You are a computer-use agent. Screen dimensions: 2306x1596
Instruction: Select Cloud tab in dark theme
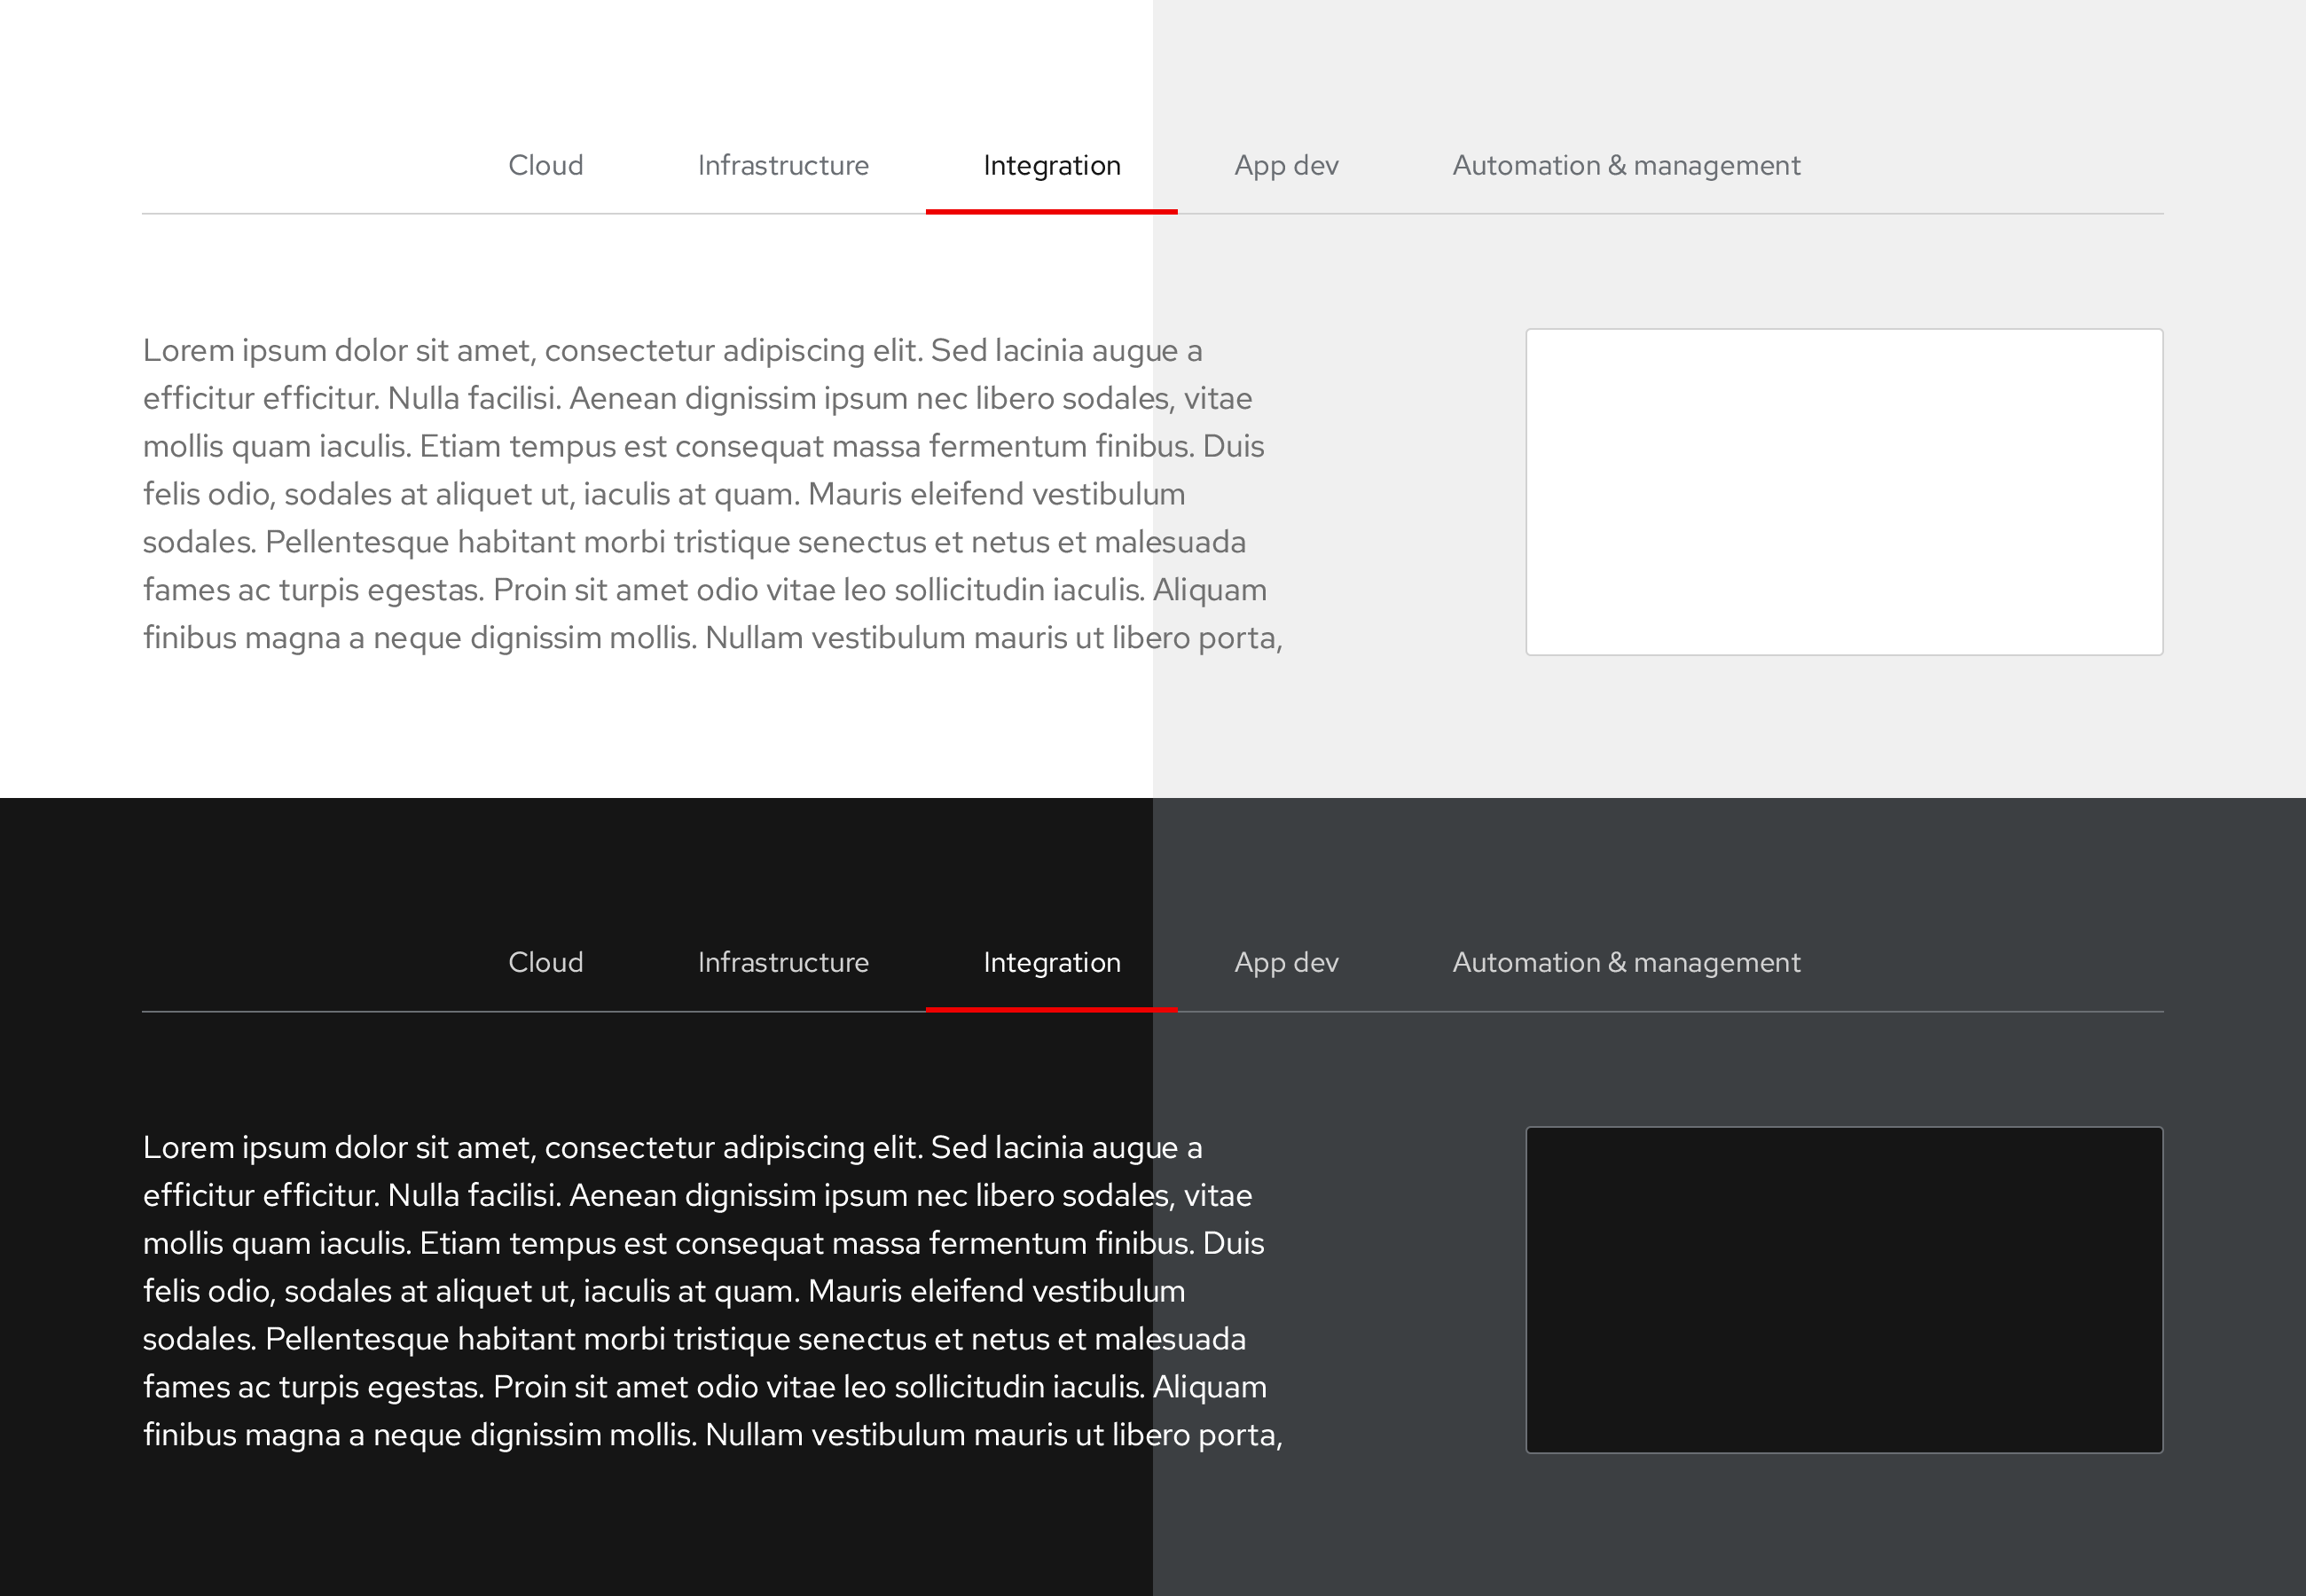(x=545, y=962)
